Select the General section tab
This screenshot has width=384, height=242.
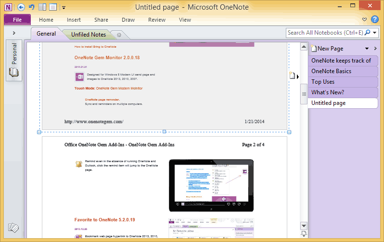46,34
